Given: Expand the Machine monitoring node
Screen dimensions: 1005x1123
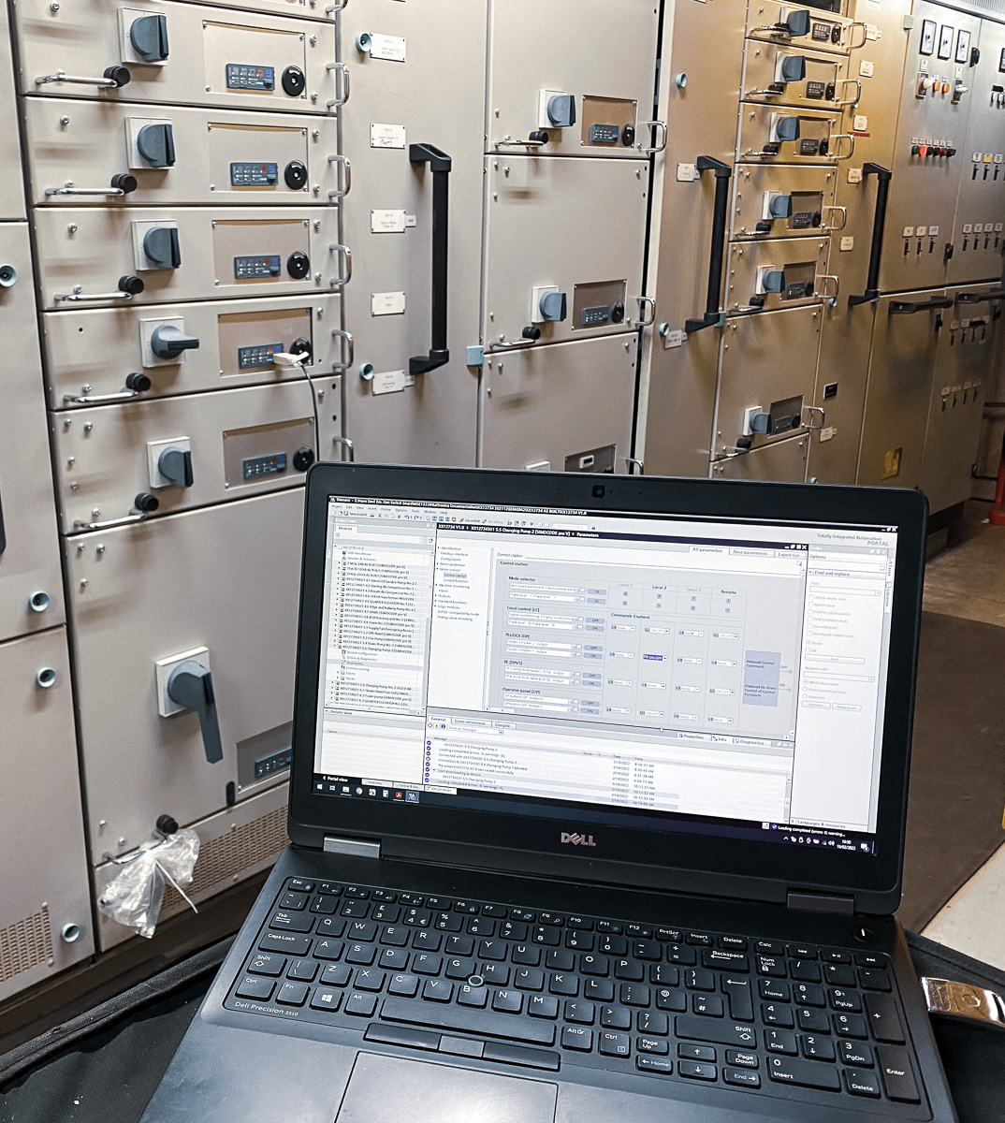Looking at the screenshot, I should pos(436,585).
